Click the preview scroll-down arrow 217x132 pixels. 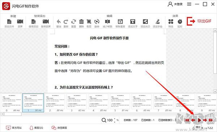(x=215, y=91)
